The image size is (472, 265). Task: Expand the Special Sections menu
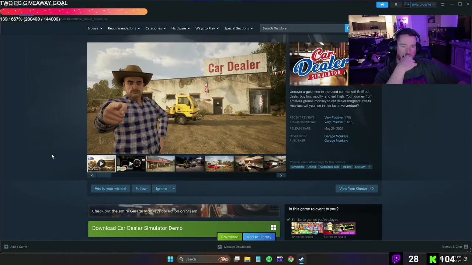coord(239,28)
